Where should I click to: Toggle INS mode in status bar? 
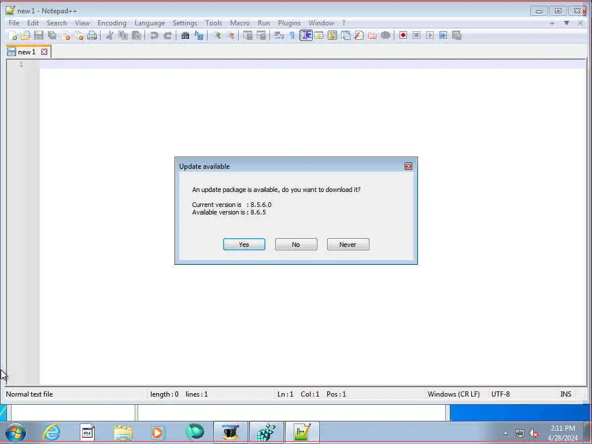click(565, 394)
